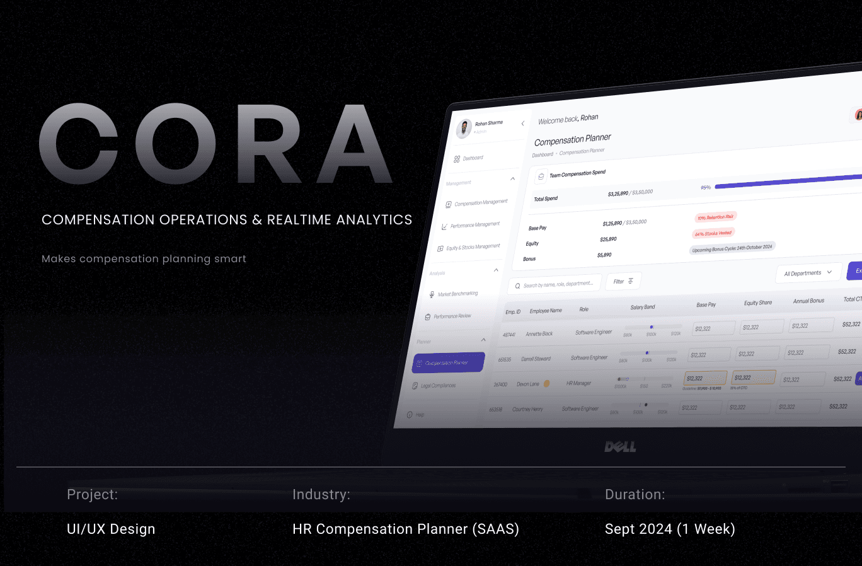Click the Equity & Stocks Management icon
The width and height of the screenshot is (862, 566).
click(440, 248)
